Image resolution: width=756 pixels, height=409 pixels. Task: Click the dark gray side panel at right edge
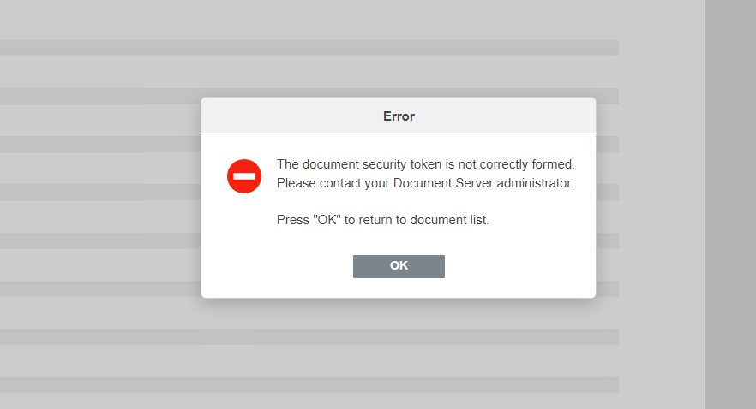[730, 204]
